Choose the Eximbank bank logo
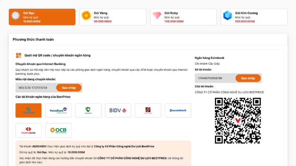 (x=28, y=110)
